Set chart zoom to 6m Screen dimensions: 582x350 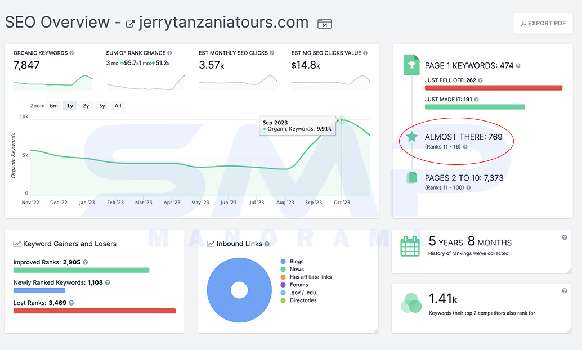click(x=54, y=106)
